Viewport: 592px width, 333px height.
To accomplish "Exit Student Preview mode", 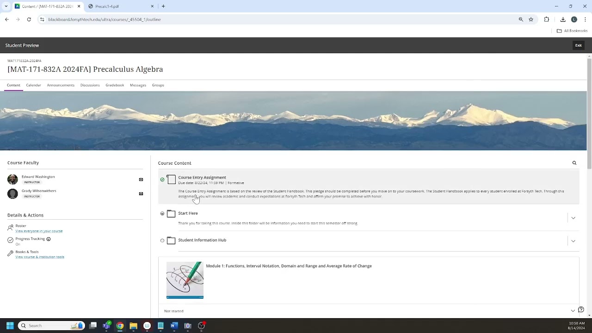I will pyautogui.click(x=578, y=45).
